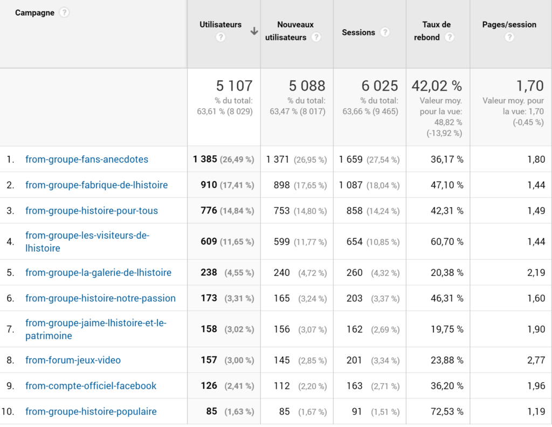
Task: Open help icon beside Taux de rebond
Action: pyautogui.click(x=450, y=37)
